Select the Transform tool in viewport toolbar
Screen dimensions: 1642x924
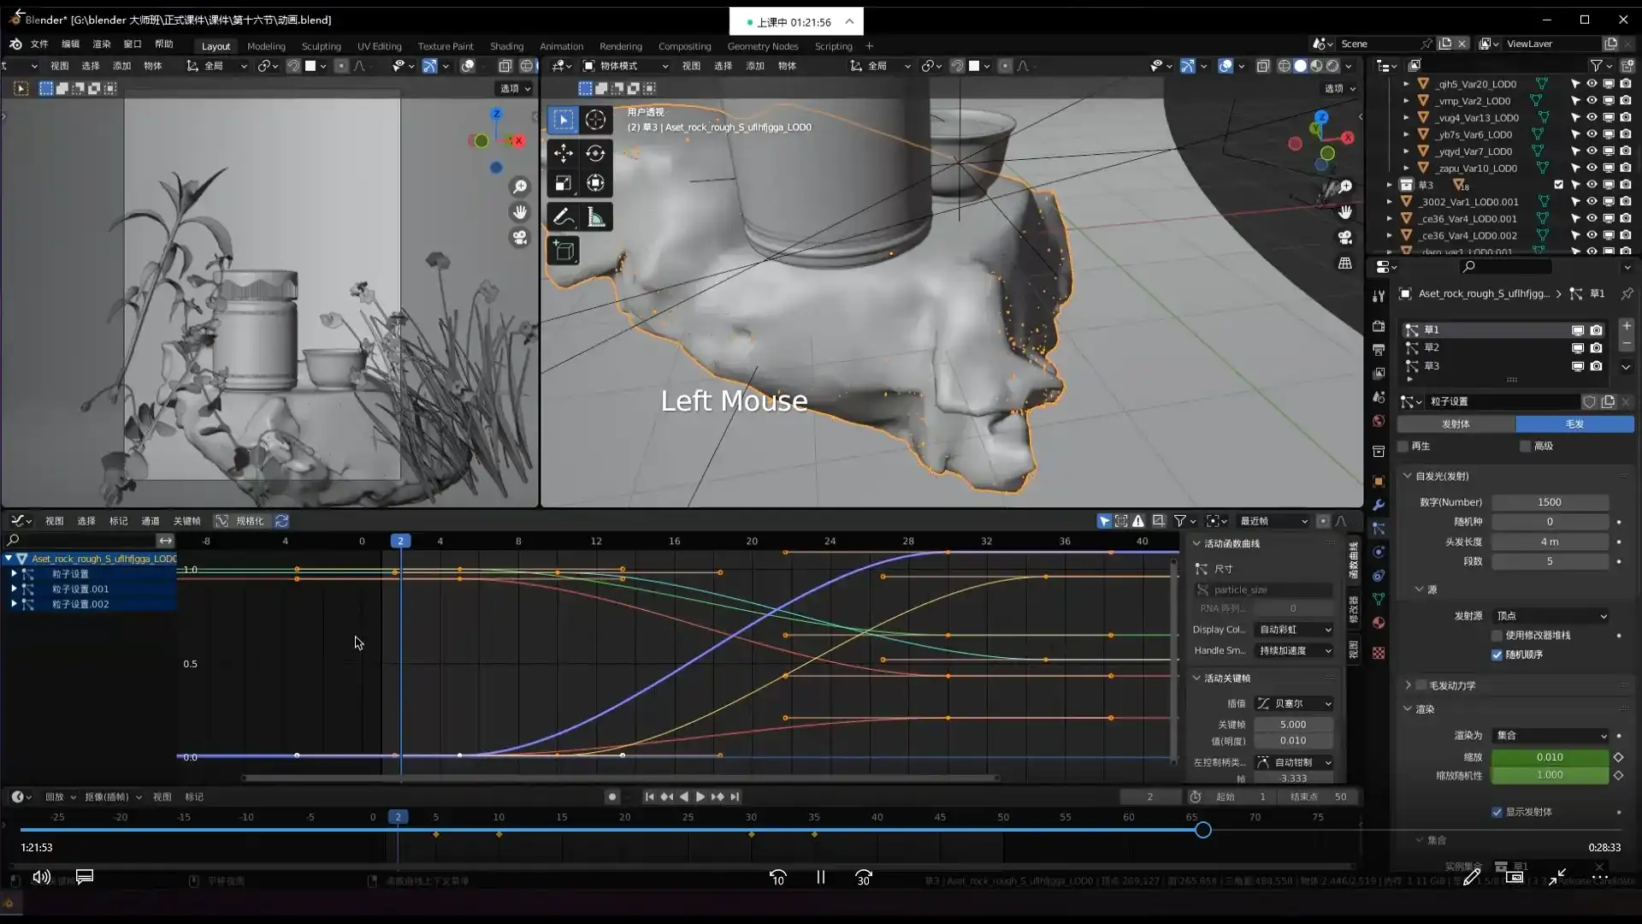595,183
